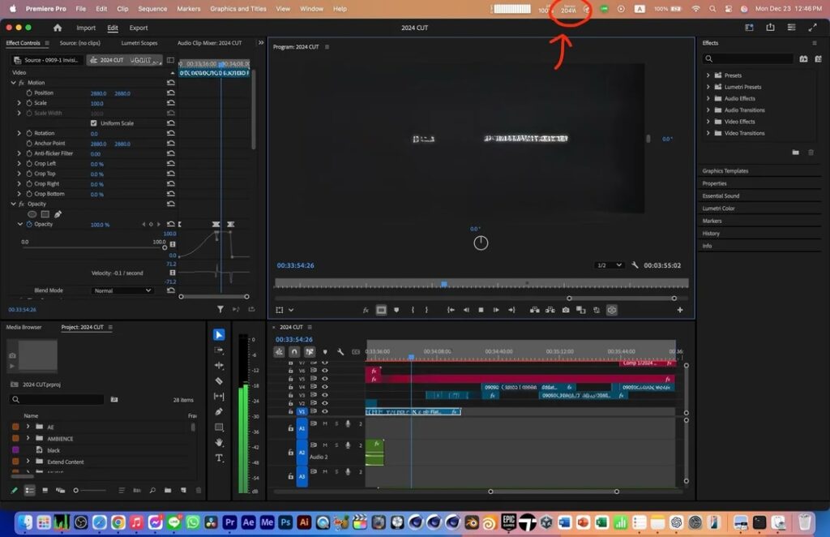Toggle lock on audio track A3
This screenshot has height=537, width=830.
(291, 476)
